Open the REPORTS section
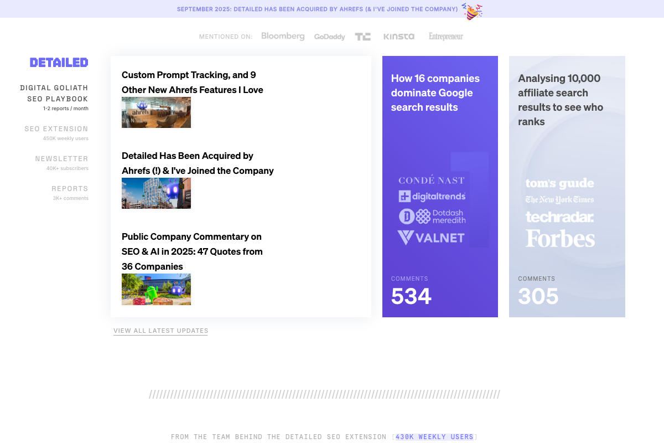 [x=70, y=188]
